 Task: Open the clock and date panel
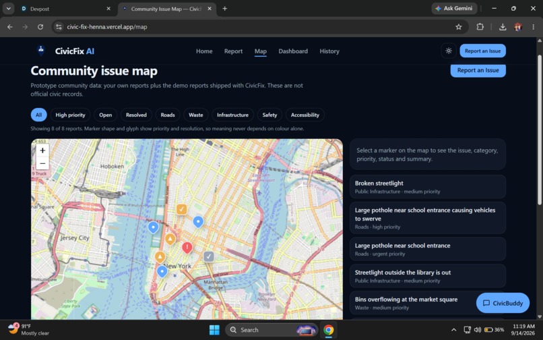523,330
